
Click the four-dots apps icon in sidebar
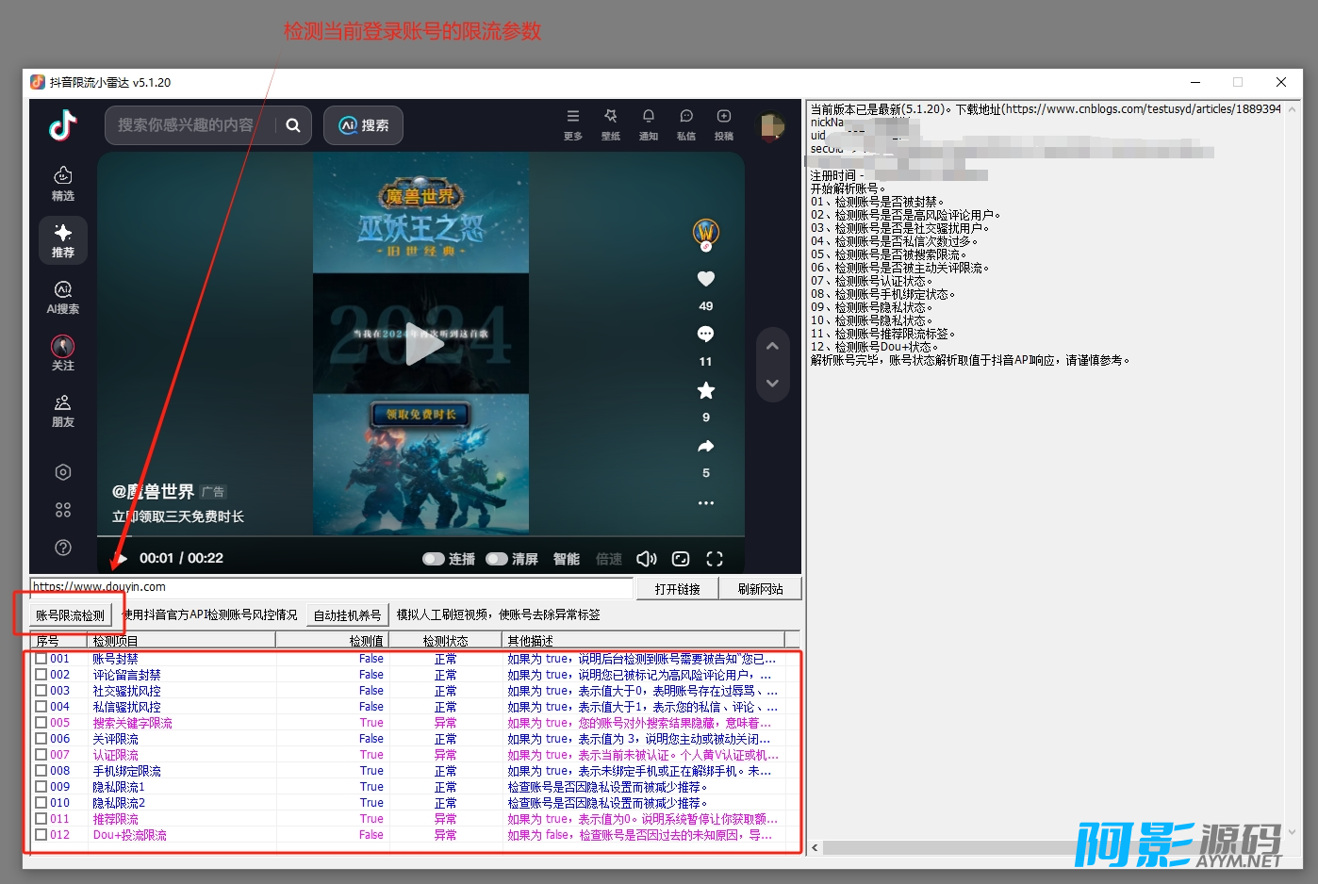[x=63, y=510]
